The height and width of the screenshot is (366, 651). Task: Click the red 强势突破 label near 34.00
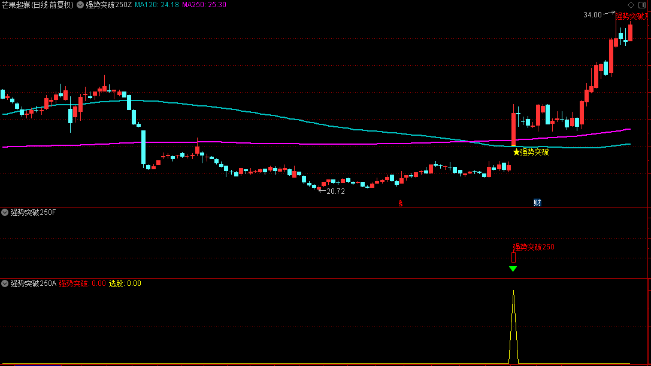click(x=631, y=16)
